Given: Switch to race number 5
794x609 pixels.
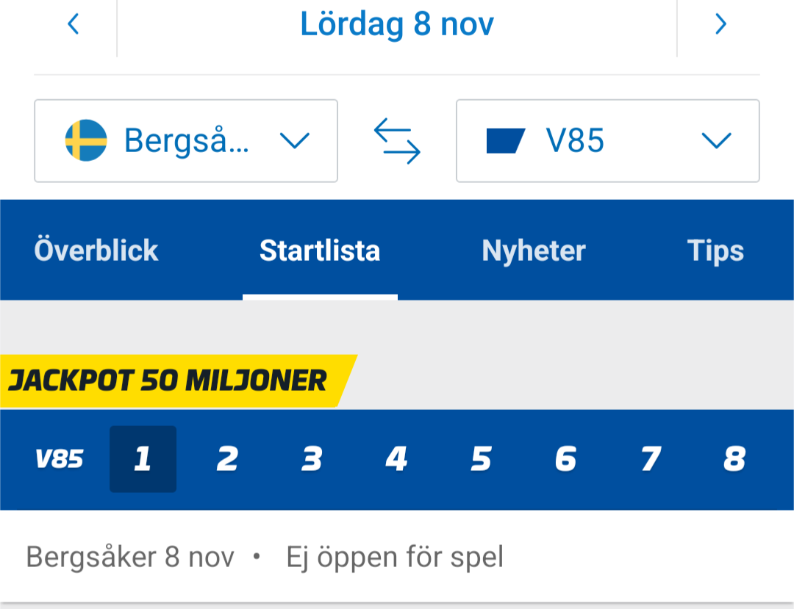Looking at the screenshot, I should pyautogui.click(x=481, y=460).
